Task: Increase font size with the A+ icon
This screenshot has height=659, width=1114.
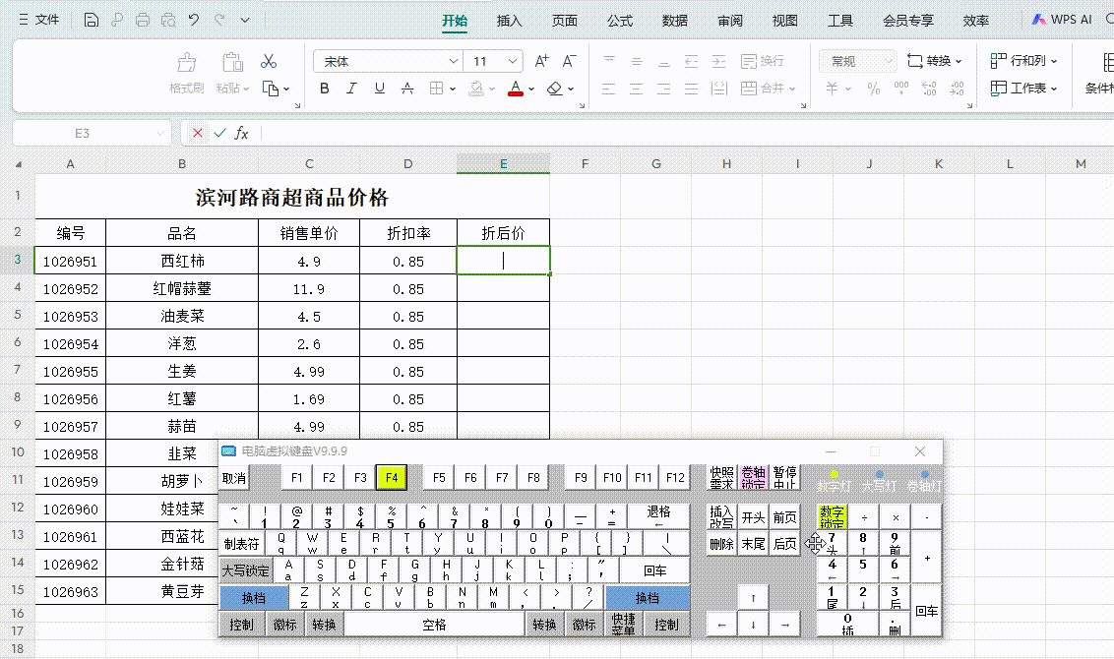Action: [x=541, y=62]
